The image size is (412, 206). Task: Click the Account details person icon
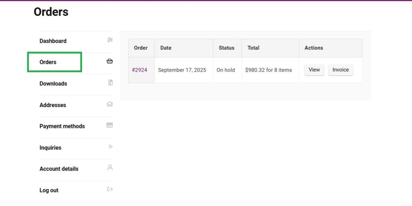110,168
